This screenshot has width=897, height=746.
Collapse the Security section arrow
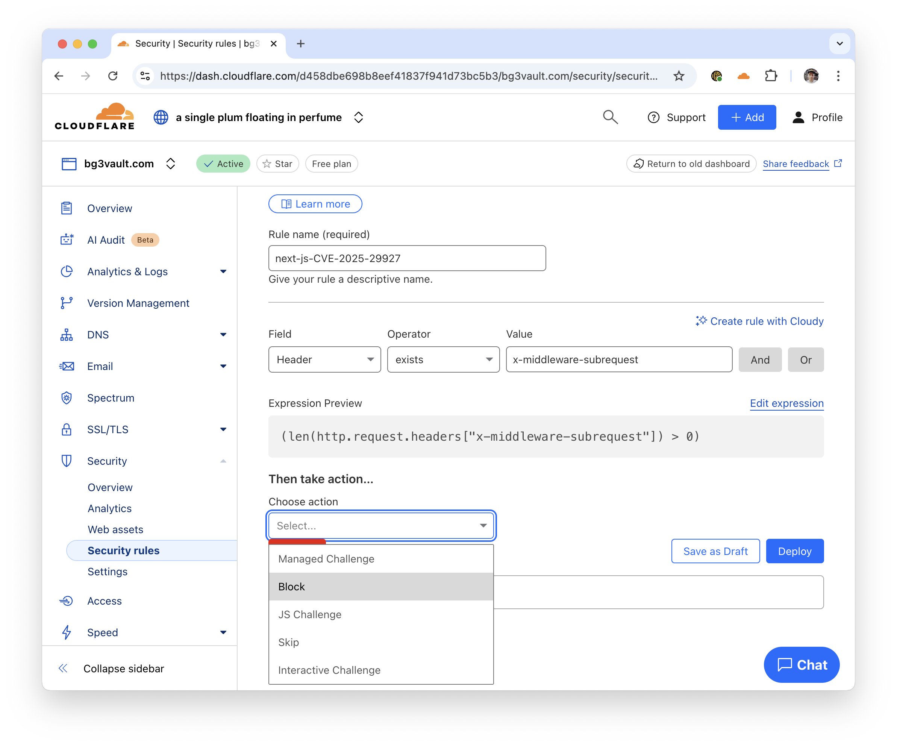coord(223,461)
